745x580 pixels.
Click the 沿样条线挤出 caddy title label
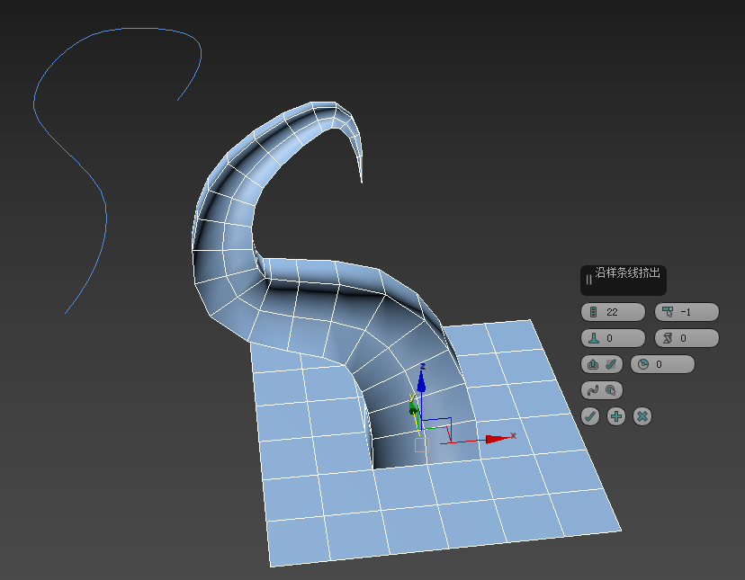[x=633, y=273]
